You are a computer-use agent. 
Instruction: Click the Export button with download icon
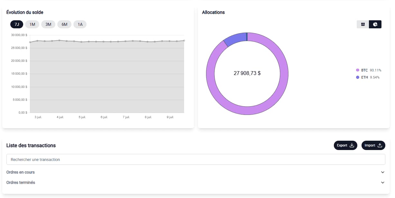point(345,146)
